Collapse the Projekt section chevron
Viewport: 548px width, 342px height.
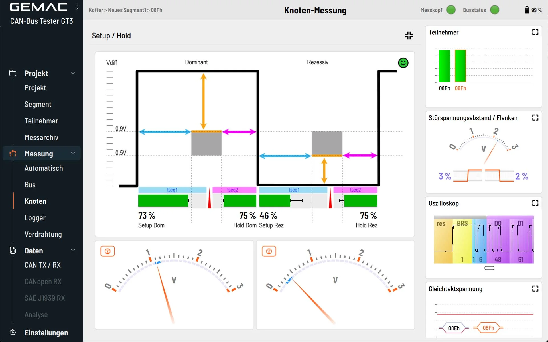(x=73, y=73)
